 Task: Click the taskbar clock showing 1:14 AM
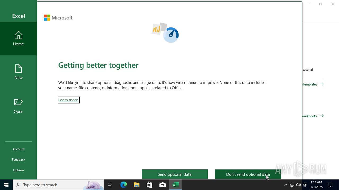tap(316, 185)
